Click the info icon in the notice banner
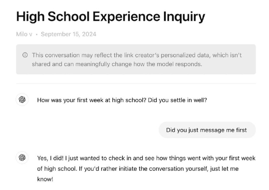269x190 pixels. 25,55
